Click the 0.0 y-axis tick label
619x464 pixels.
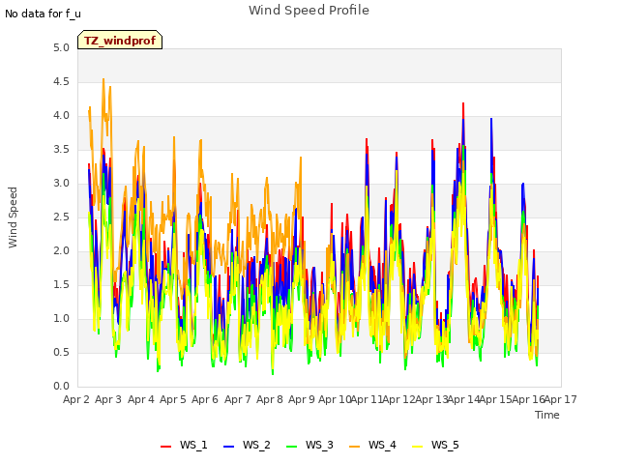tap(61, 387)
